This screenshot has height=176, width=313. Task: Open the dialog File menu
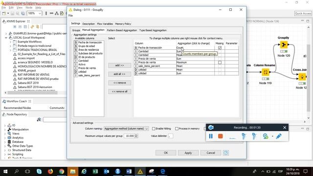[x=70, y=15]
